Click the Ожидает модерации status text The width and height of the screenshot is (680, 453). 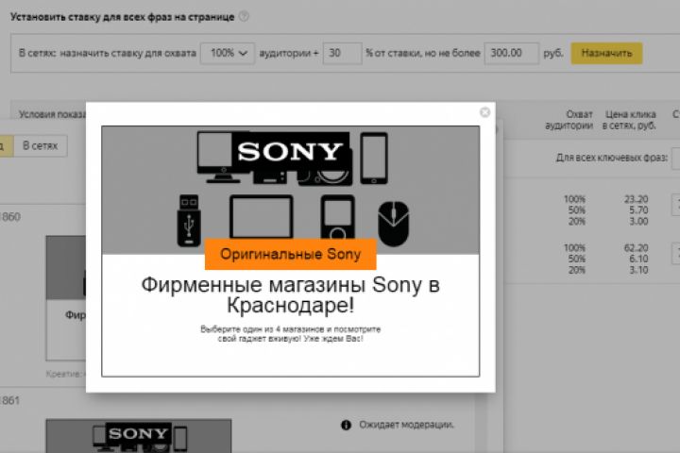pyautogui.click(x=406, y=425)
